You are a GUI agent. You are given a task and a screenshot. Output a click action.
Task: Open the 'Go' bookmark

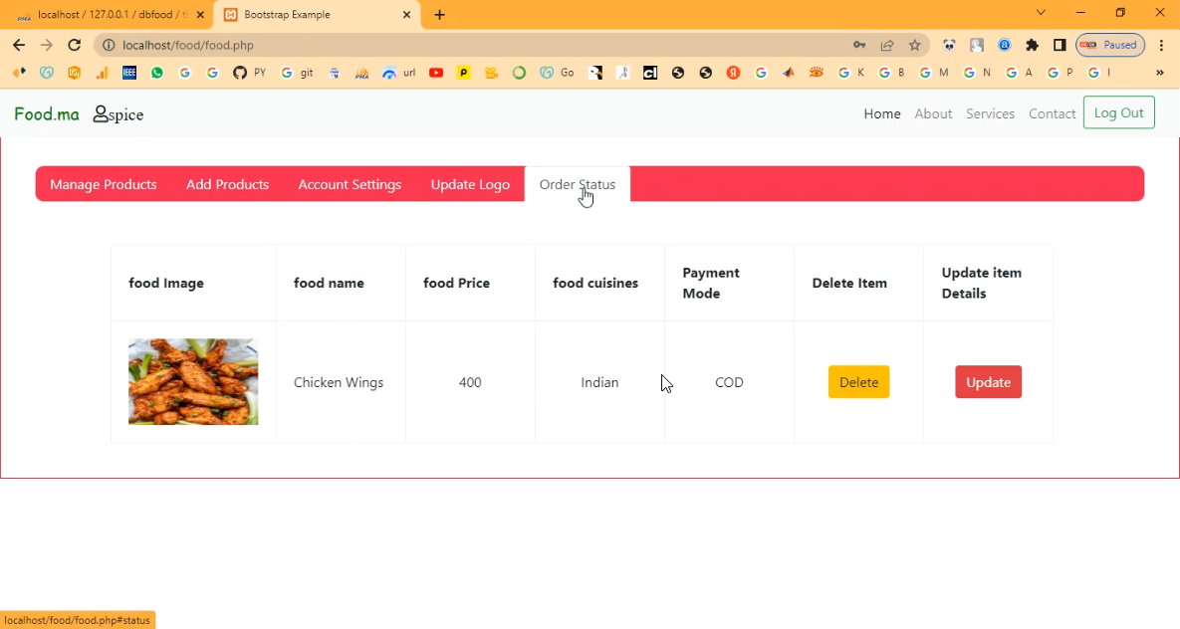coord(557,73)
